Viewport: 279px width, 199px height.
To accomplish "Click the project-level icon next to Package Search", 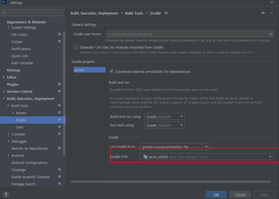I will [59, 184].
